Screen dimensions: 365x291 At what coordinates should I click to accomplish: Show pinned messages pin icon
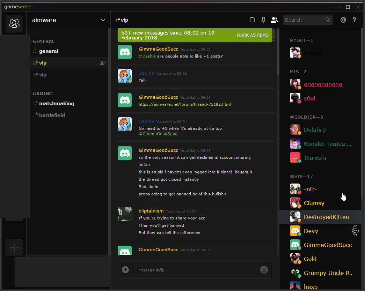tap(263, 20)
